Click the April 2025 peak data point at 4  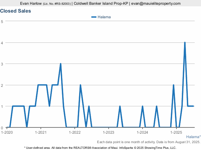[185, 42]
